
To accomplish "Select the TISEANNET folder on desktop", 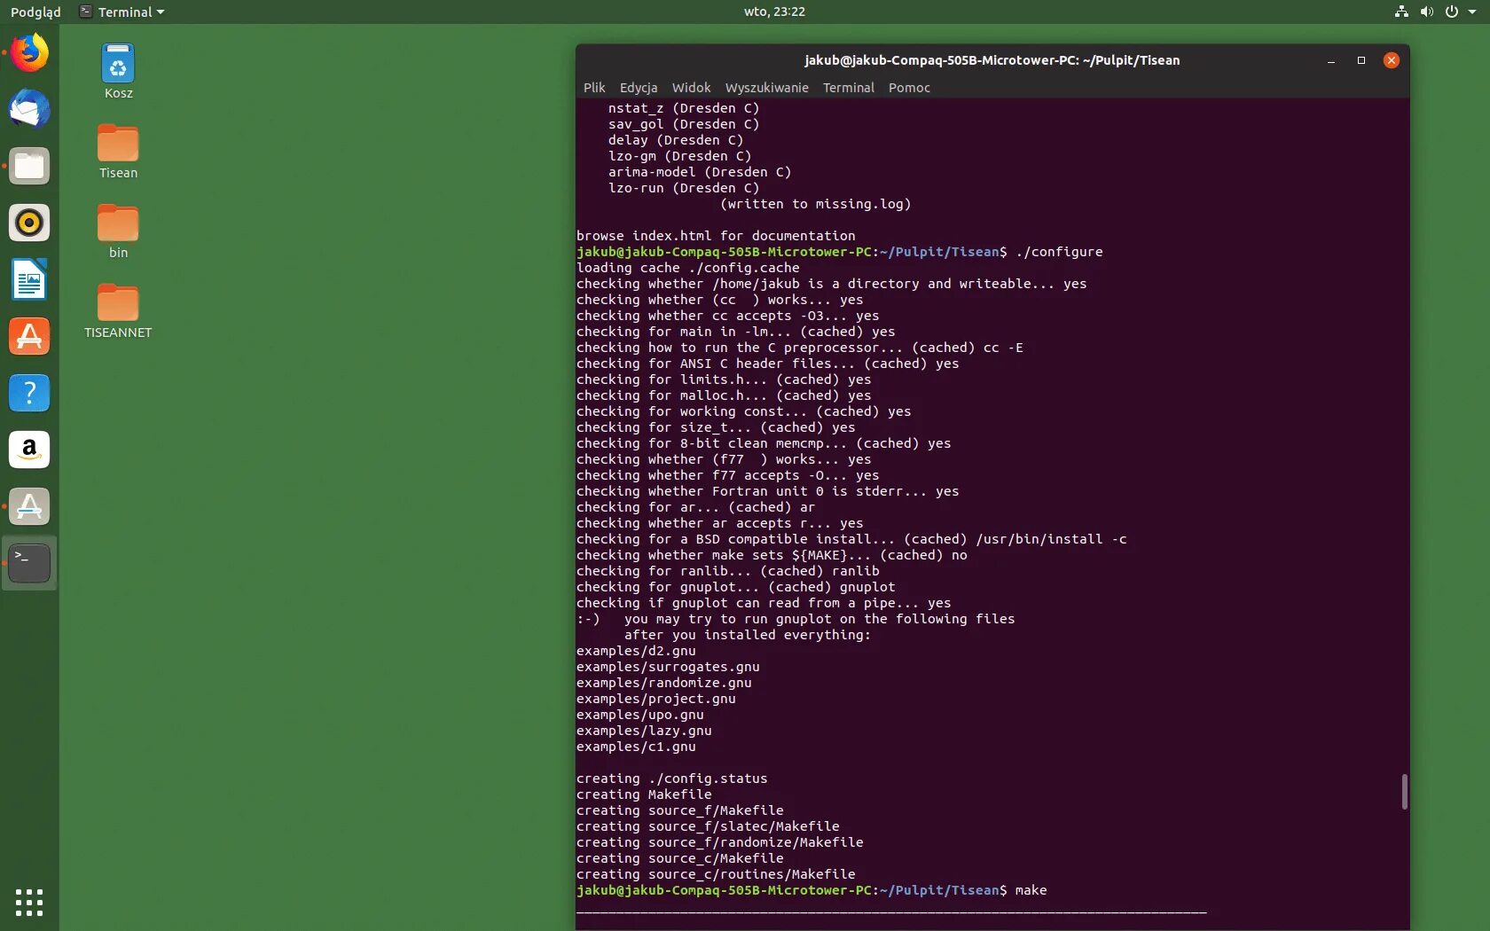I will [x=118, y=310].
